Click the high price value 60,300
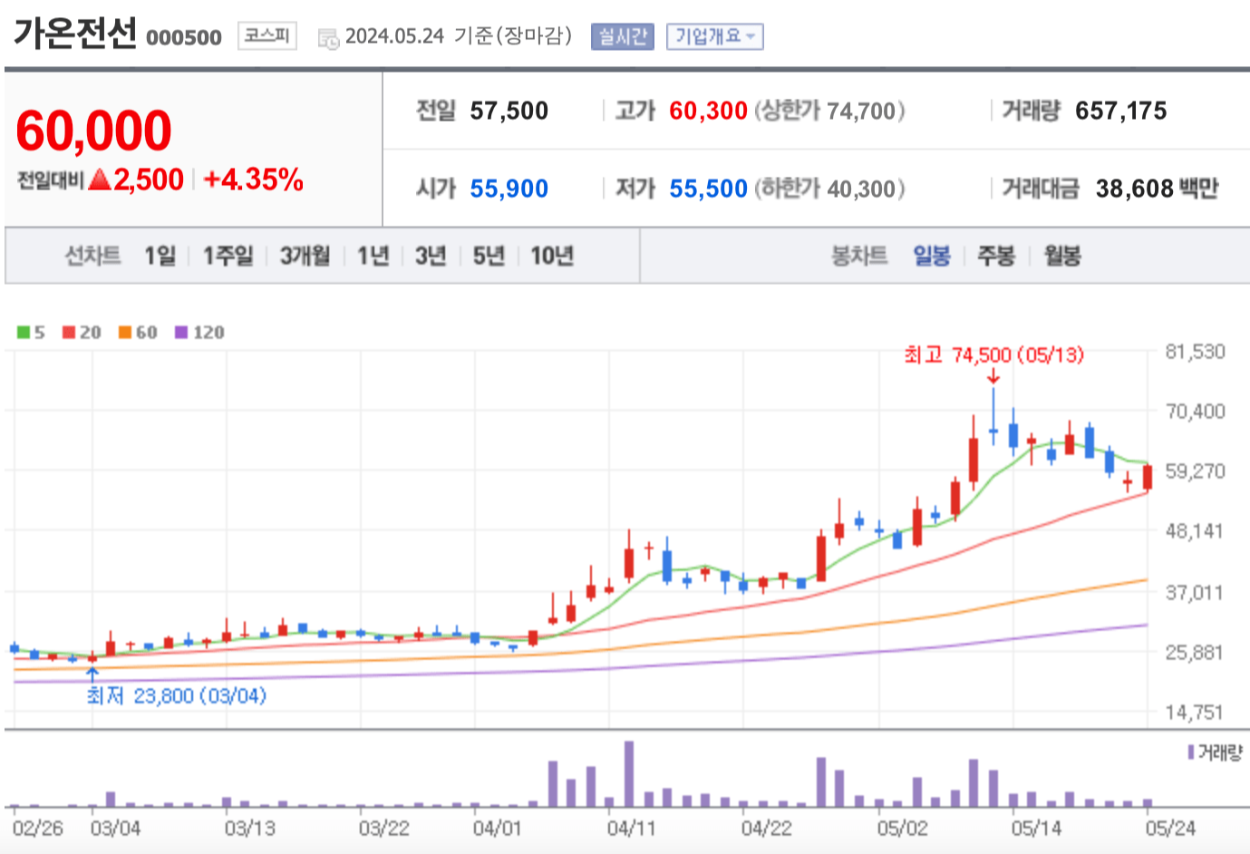Viewport: 1250px width, 854px height. coord(708,111)
